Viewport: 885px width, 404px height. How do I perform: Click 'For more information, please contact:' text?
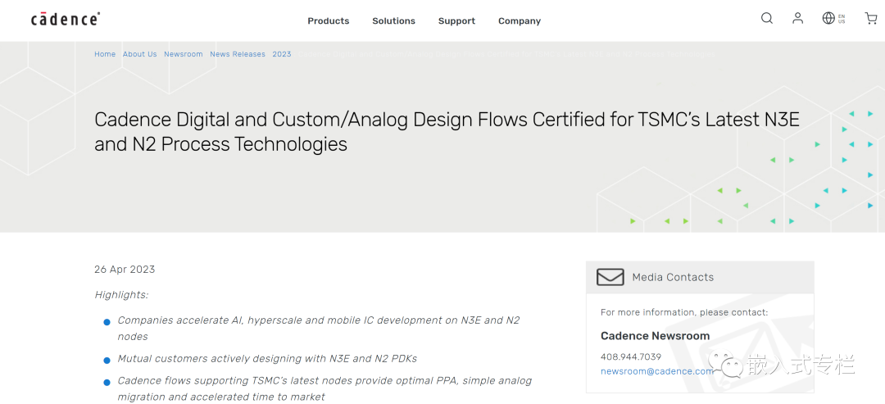(x=684, y=312)
